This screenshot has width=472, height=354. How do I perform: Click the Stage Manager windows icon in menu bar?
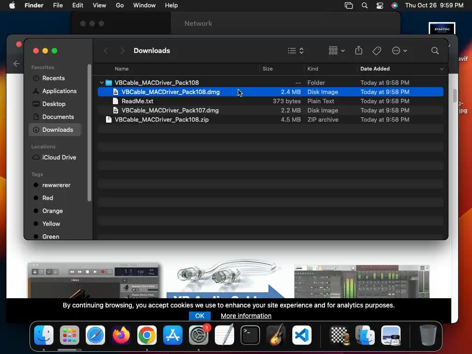pyautogui.click(x=348, y=6)
